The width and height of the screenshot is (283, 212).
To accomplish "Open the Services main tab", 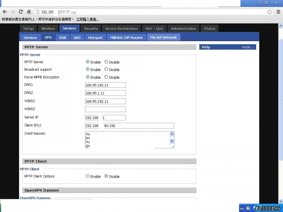I will [69, 28].
